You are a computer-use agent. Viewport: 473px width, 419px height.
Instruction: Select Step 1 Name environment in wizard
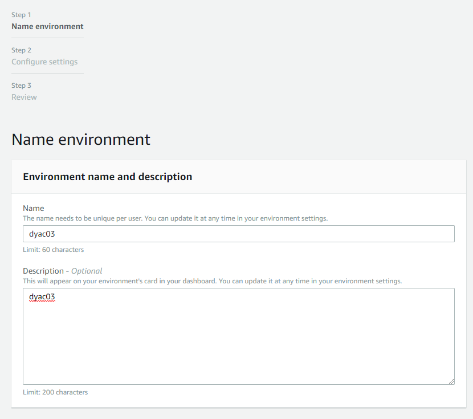tap(47, 27)
